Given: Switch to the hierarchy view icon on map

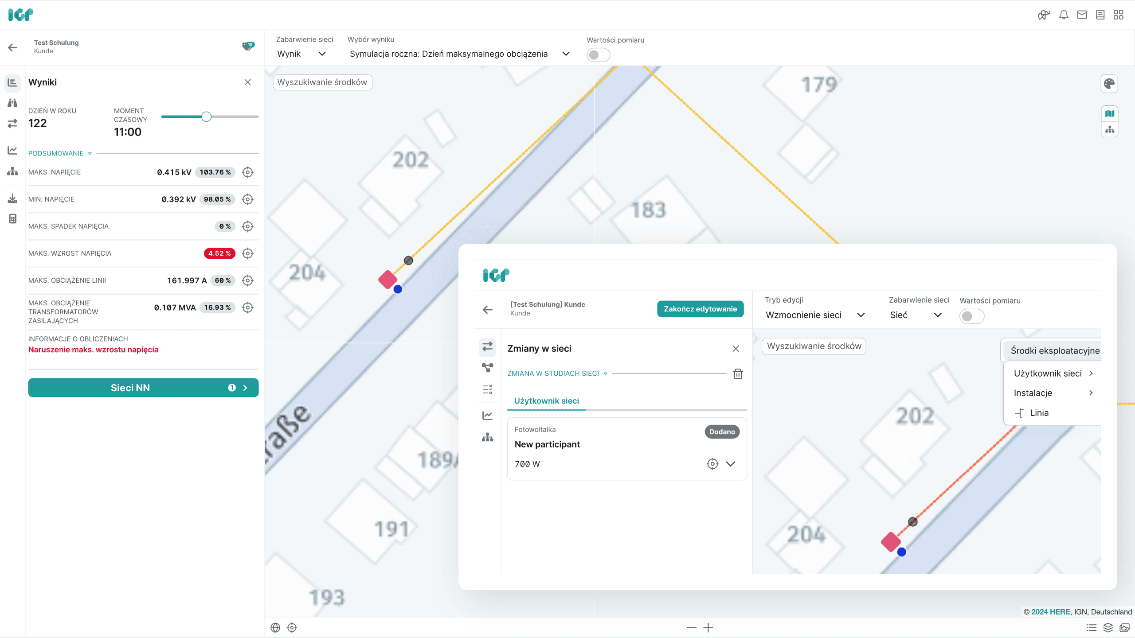Looking at the screenshot, I should point(1109,130).
